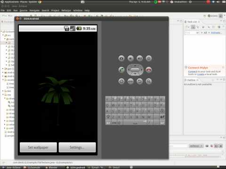Image resolution: width=226 pixels, height=169 pixels.
Task: Click the Settings... button in emulator
Action: [77, 147]
